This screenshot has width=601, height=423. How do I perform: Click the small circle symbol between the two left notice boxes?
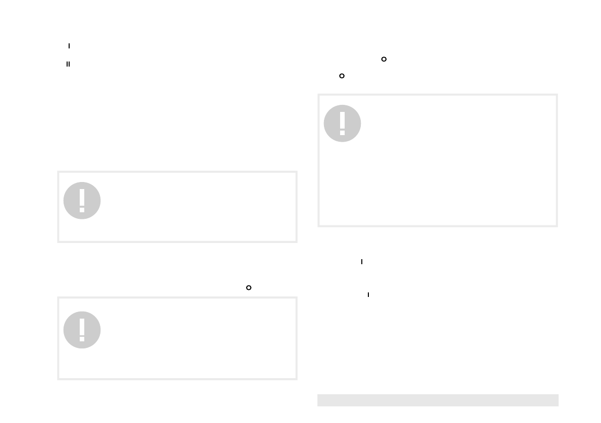point(248,287)
